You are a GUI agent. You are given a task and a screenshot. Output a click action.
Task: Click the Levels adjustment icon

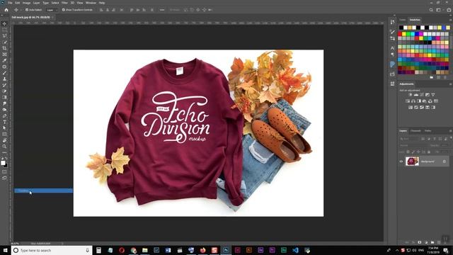tap(416, 95)
